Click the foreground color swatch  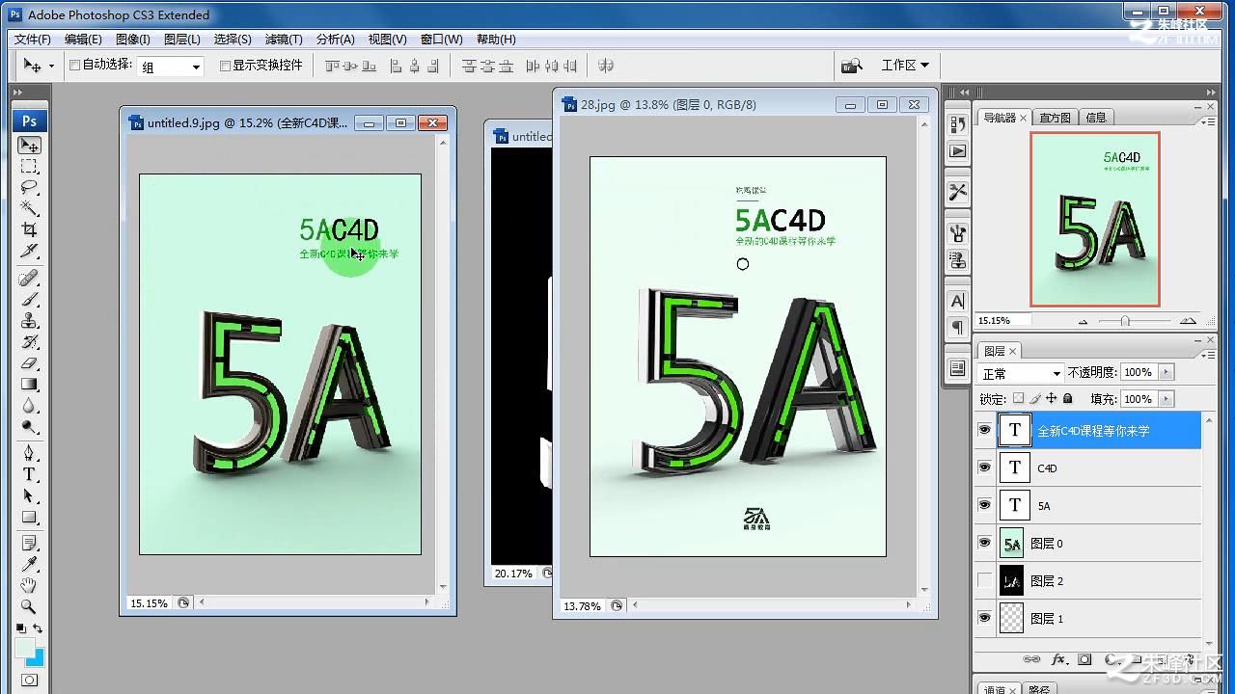24,647
